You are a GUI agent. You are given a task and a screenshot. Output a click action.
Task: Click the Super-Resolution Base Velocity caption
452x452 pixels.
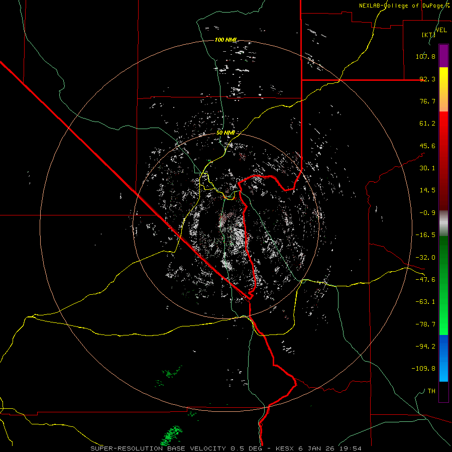(x=226, y=448)
